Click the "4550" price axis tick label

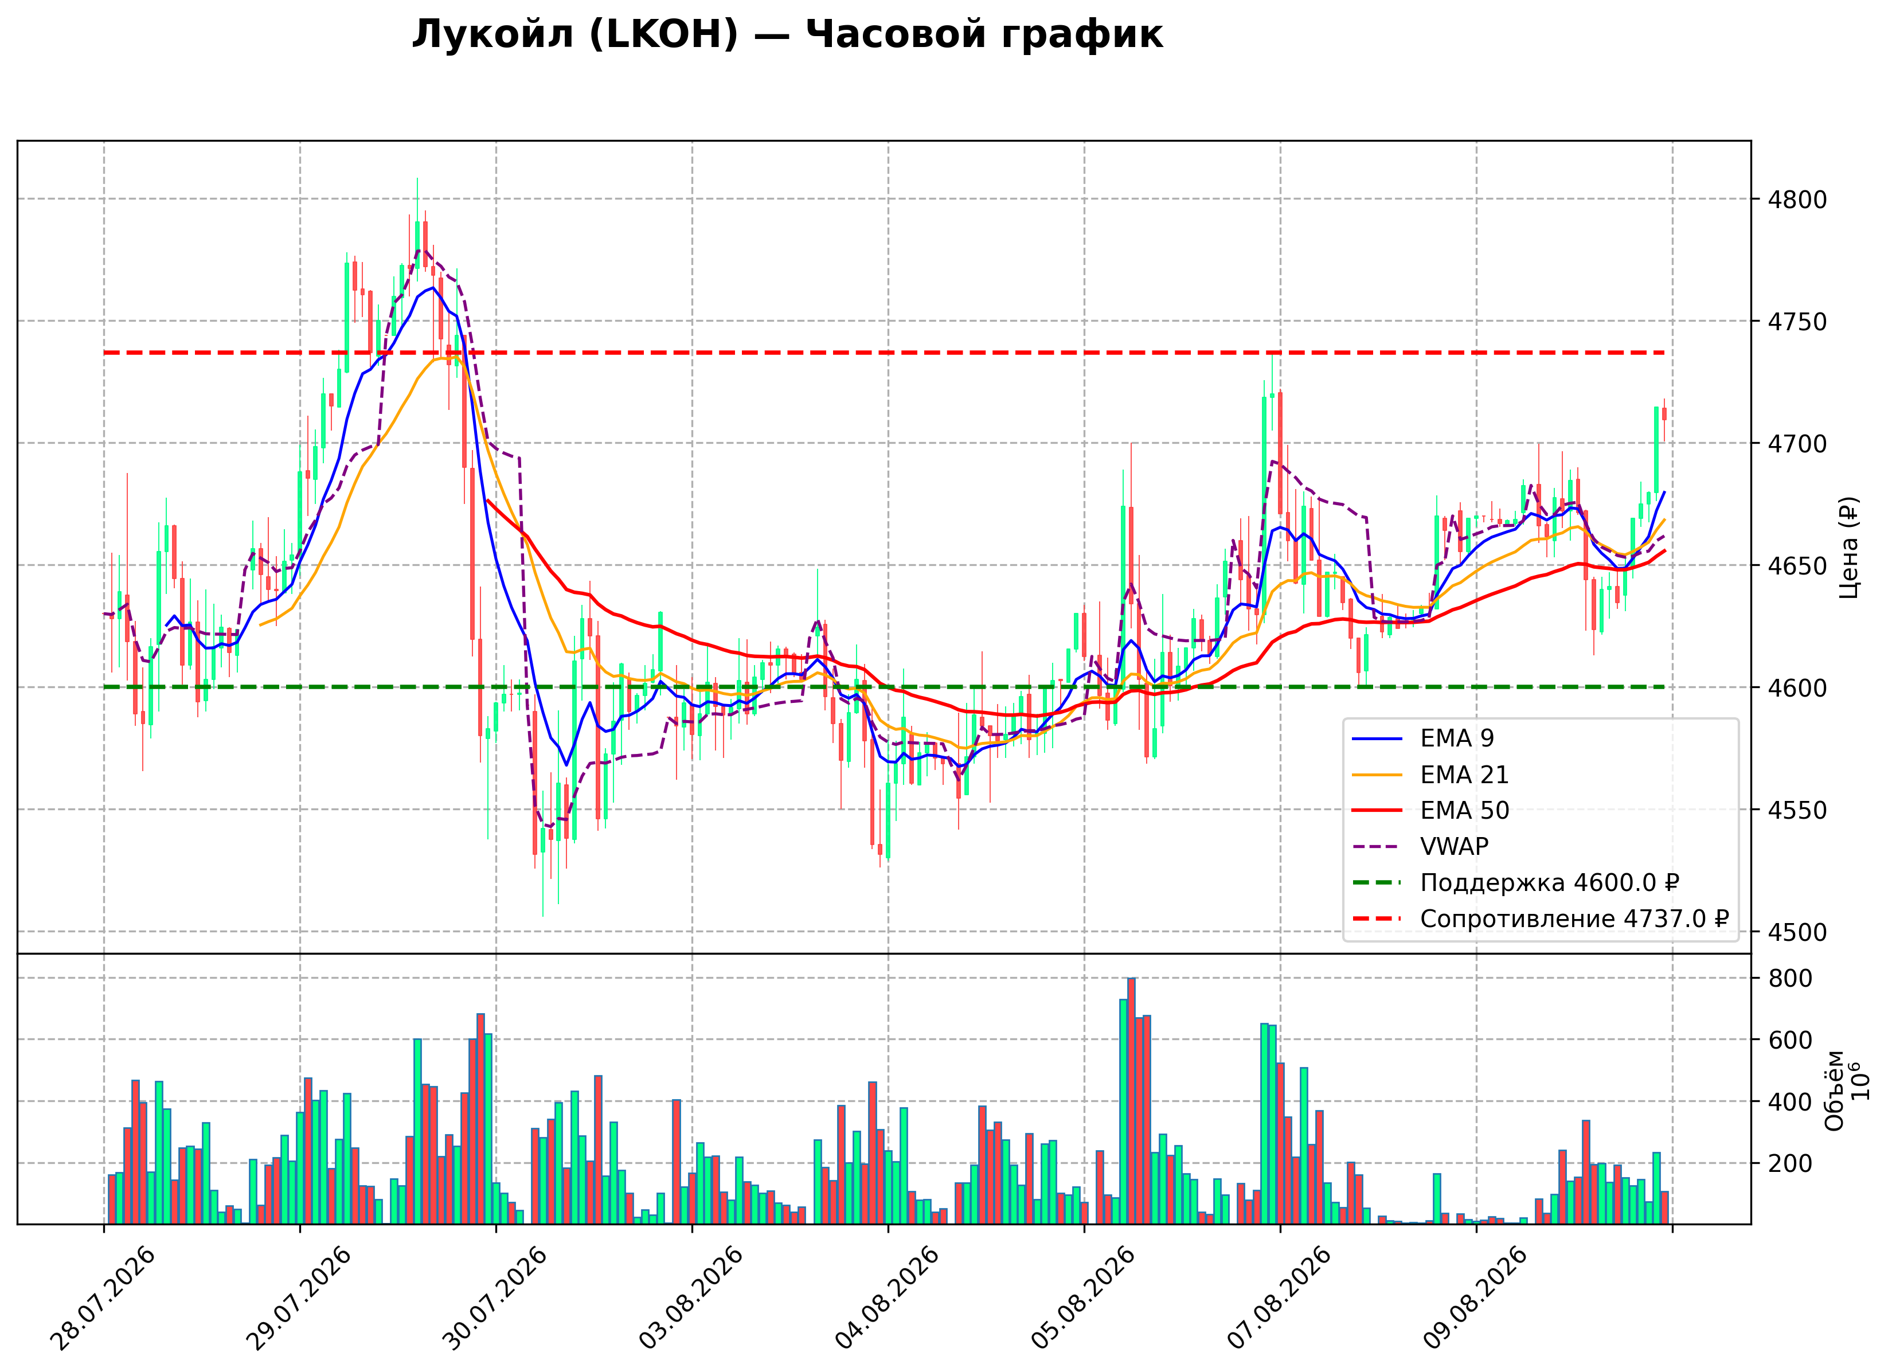pyautogui.click(x=1797, y=810)
